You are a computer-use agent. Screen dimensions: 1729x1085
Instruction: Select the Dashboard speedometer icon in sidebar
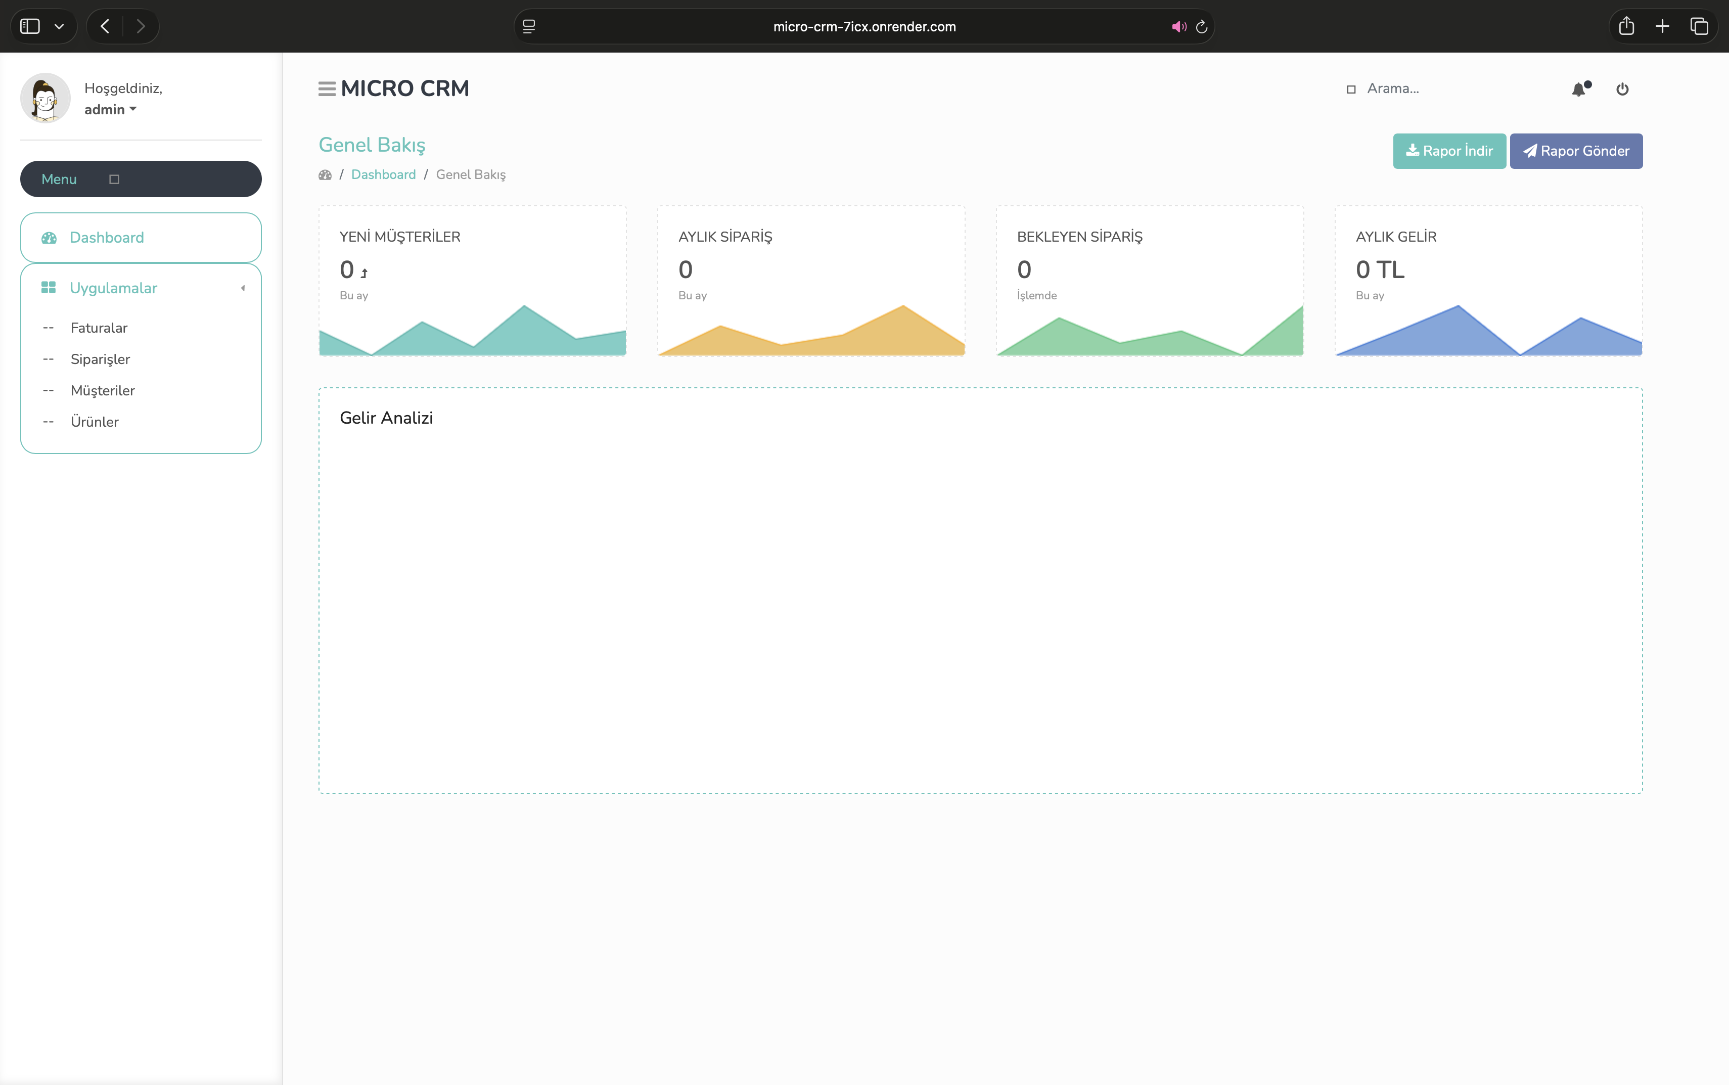pyautogui.click(x=49, y=237)
